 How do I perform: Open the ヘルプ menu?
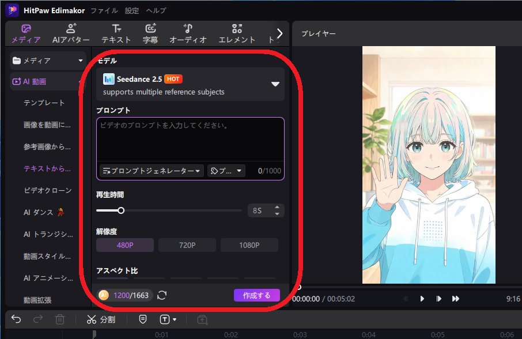click(x=156, y=10)
